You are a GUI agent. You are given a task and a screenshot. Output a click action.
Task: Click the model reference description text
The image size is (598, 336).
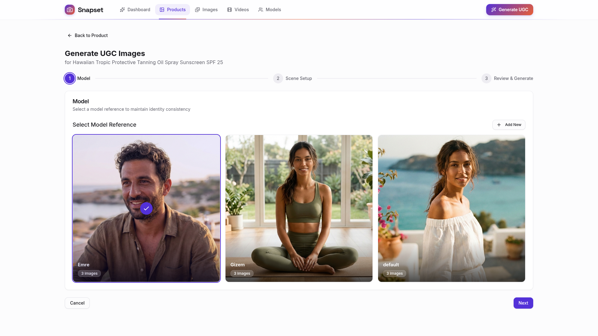[x=131, y=109]
